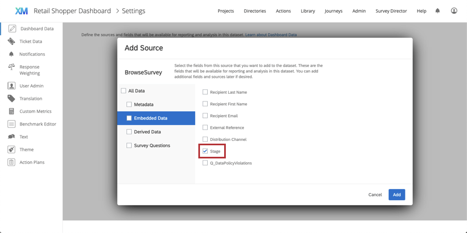The width and height of the screenshot is (467, 233).
Task: Check the Survey Questions checkbox
Action: coord(129,145)
